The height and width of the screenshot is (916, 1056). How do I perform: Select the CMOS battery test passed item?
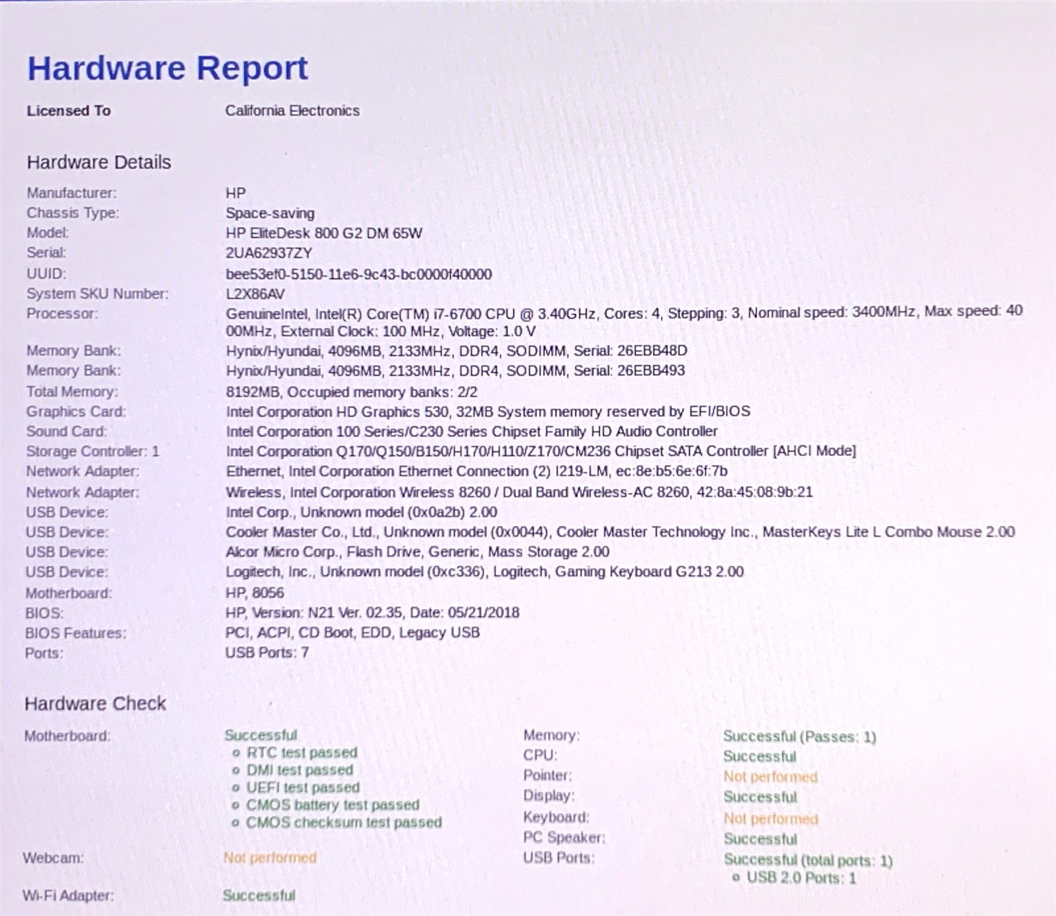tap(333, 805)
